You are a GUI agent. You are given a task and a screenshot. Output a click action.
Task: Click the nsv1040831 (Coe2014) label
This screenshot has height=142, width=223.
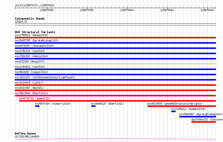pyautogui.click(x=30, y=67)
